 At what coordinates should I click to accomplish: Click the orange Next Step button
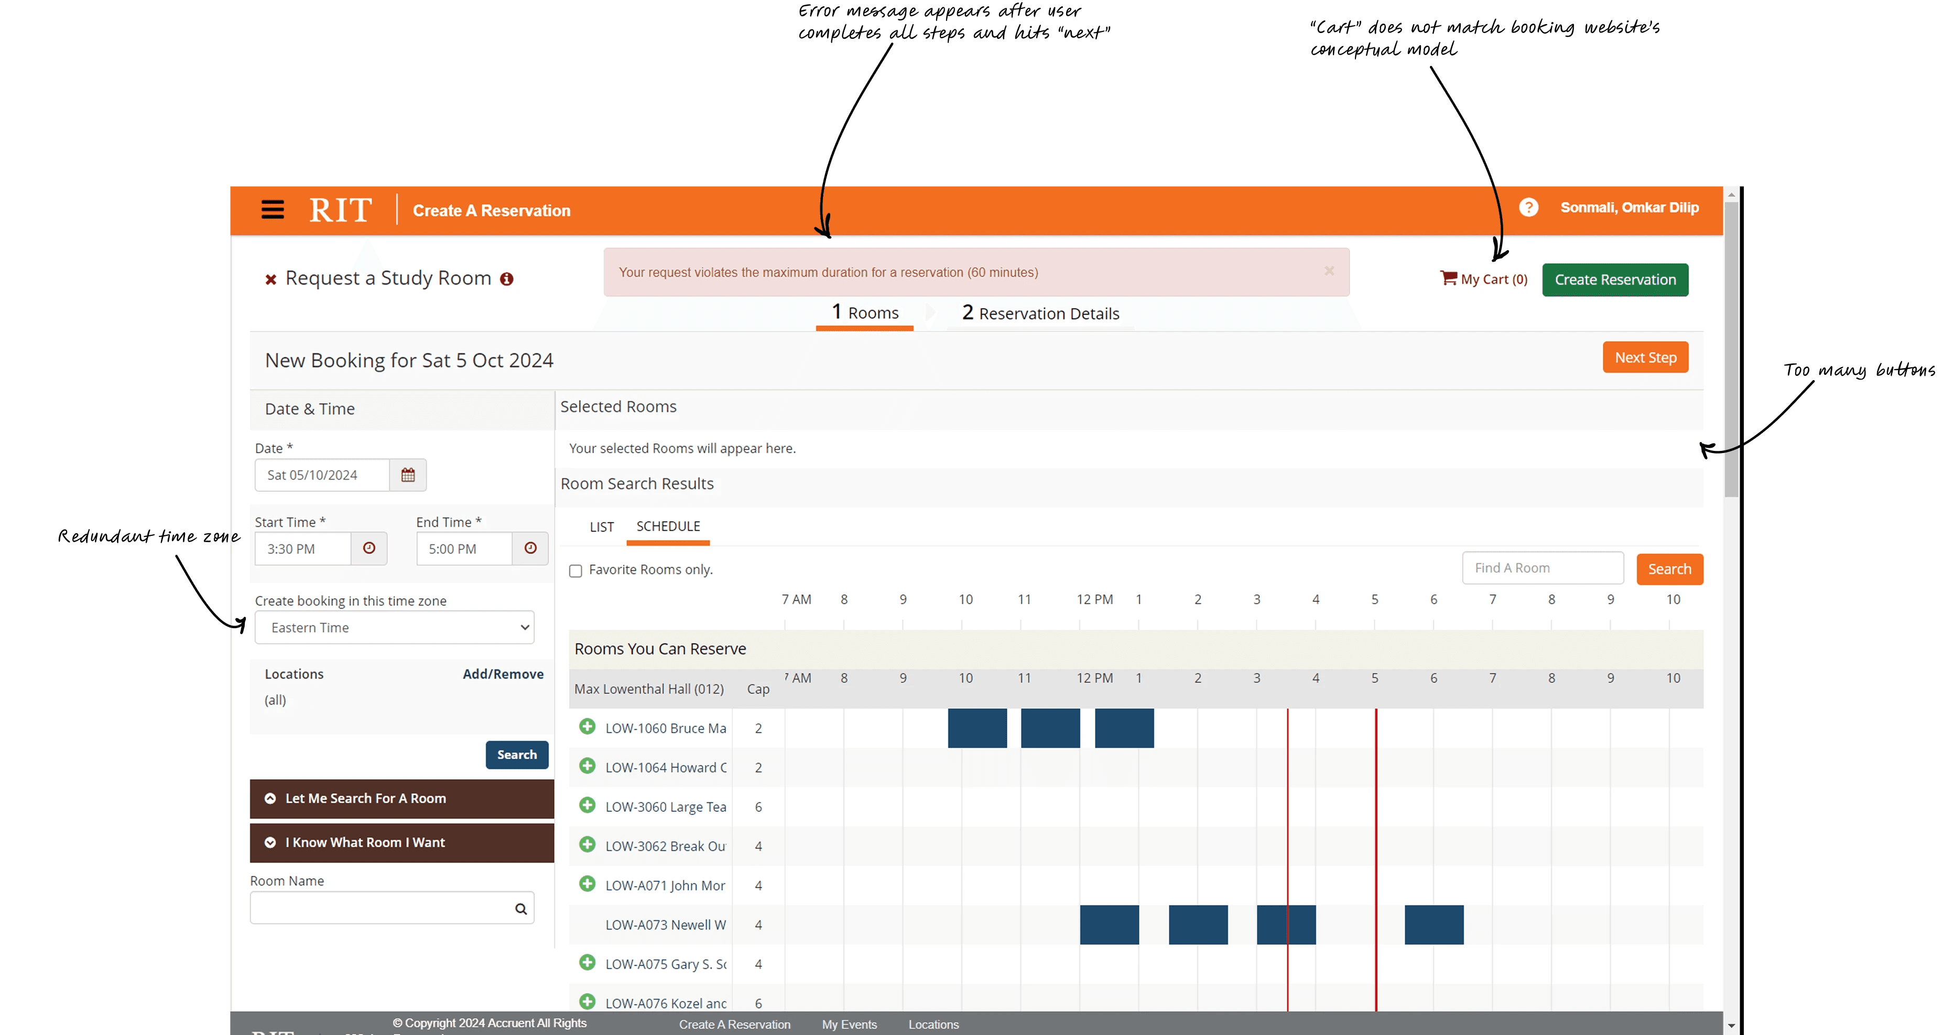[x=1645, y=358]
